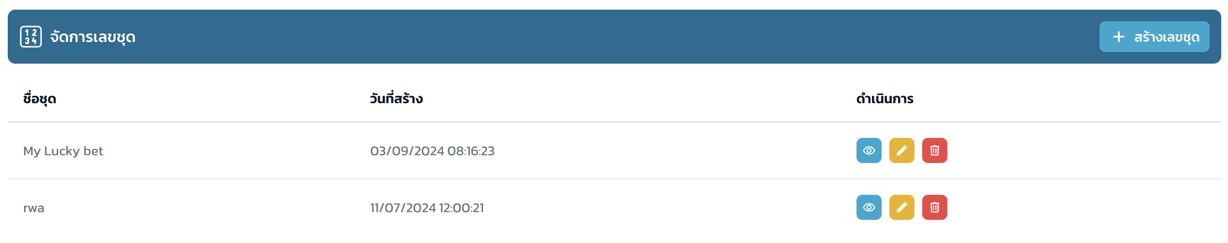Click the plus icon beside สร้างเลขชุด
Viewport: 1228px width, 243px height.
pos(1118,37)
